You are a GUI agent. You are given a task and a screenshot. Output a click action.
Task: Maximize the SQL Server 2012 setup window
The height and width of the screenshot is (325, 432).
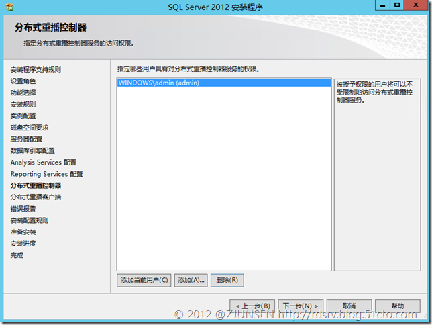pyautogui.click(x=397, y=5)
